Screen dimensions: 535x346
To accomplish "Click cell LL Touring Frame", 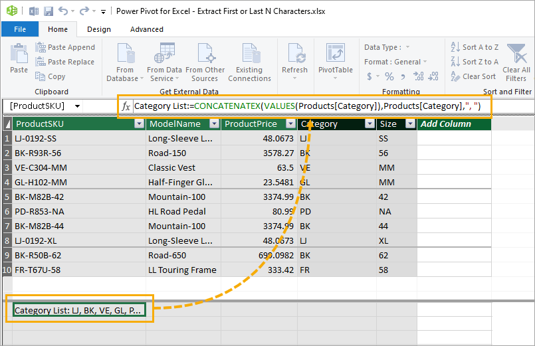I will (x=183, y=270).
